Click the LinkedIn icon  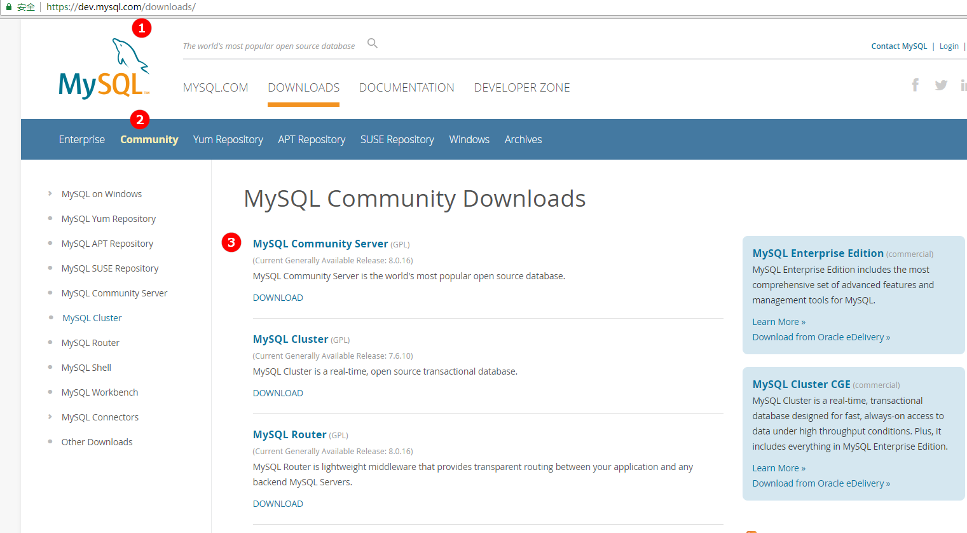click(x=963, y=85)
